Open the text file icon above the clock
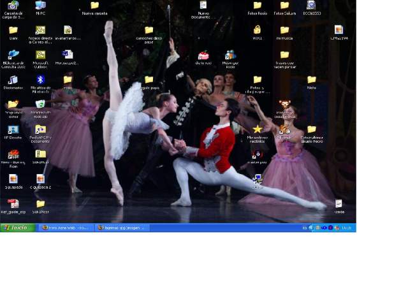The height and width of the screenshot is (306, 408). 339,204
